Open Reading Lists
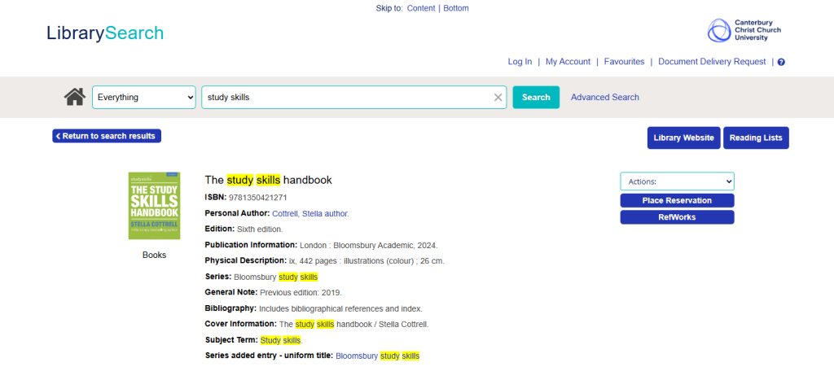This screenshot has height=380, width=834. 756,138
